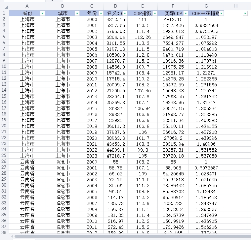This screenshot has width=251, height=240.
Task: Select cell with value 7534.277
Action: [173, 43]
